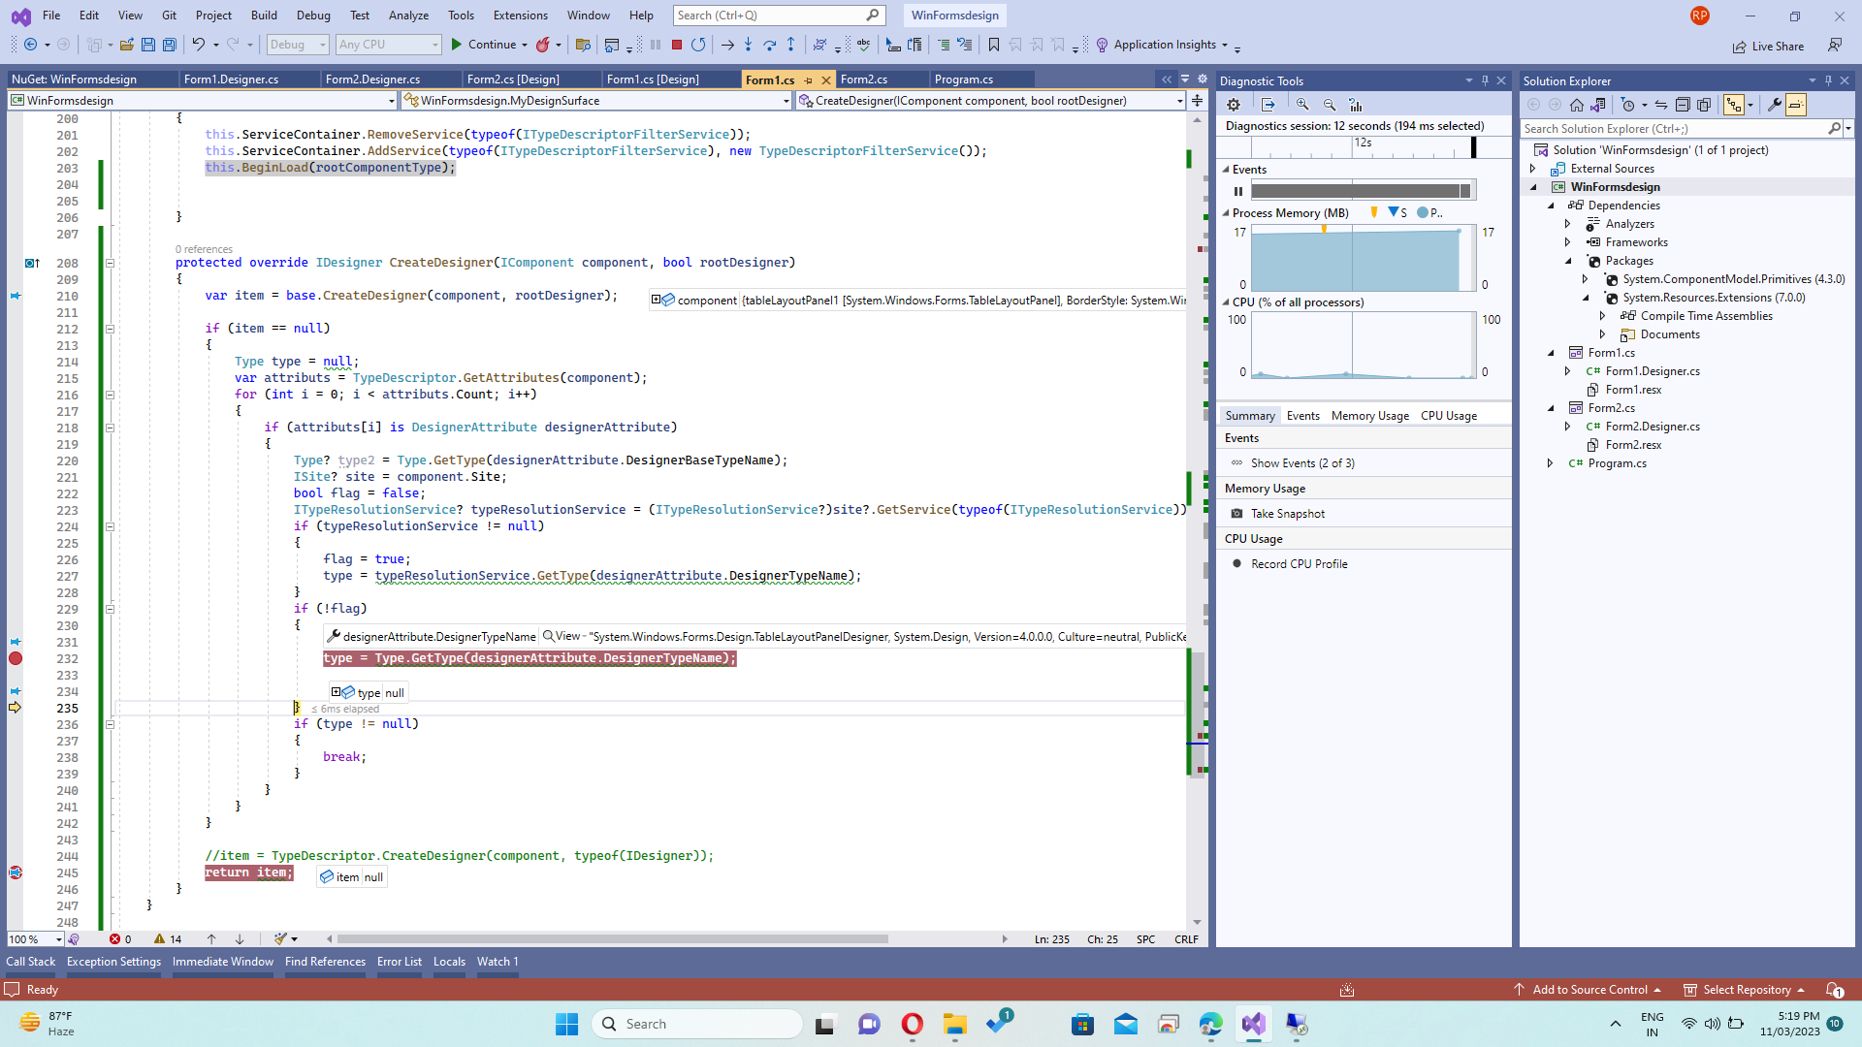The image size is (1862, 1047).
Task: Click the Step Into arrow icon
Action: (x=748, y=45)
